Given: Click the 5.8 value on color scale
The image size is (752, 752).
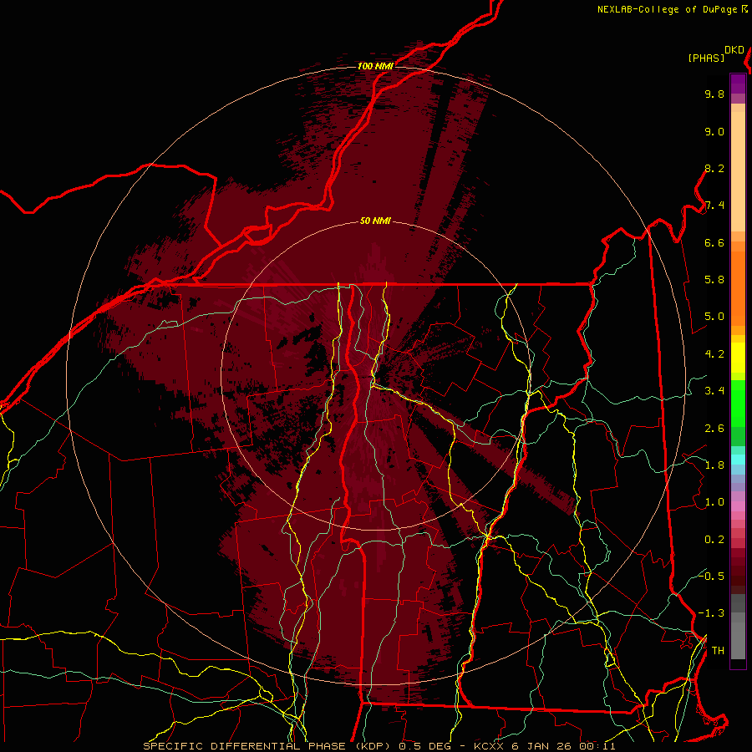Looking at the screenshot, I should [x=714, y=280].
